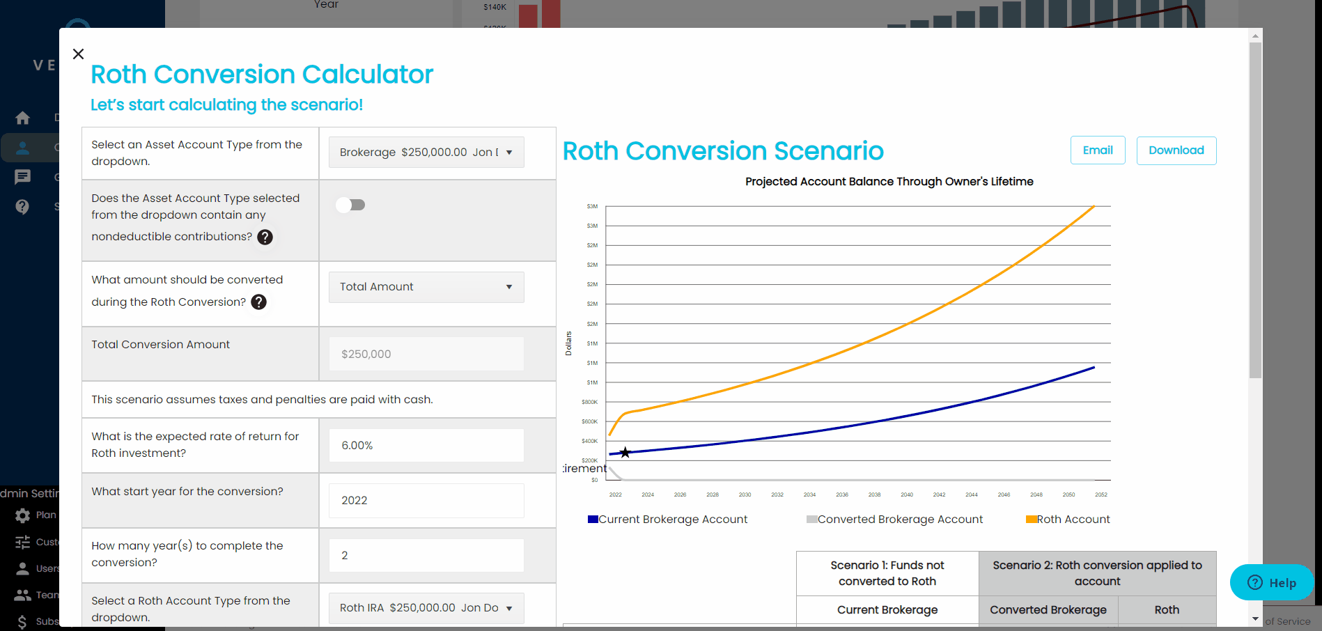Open Plan settings via the gear icon

point(23,515)
